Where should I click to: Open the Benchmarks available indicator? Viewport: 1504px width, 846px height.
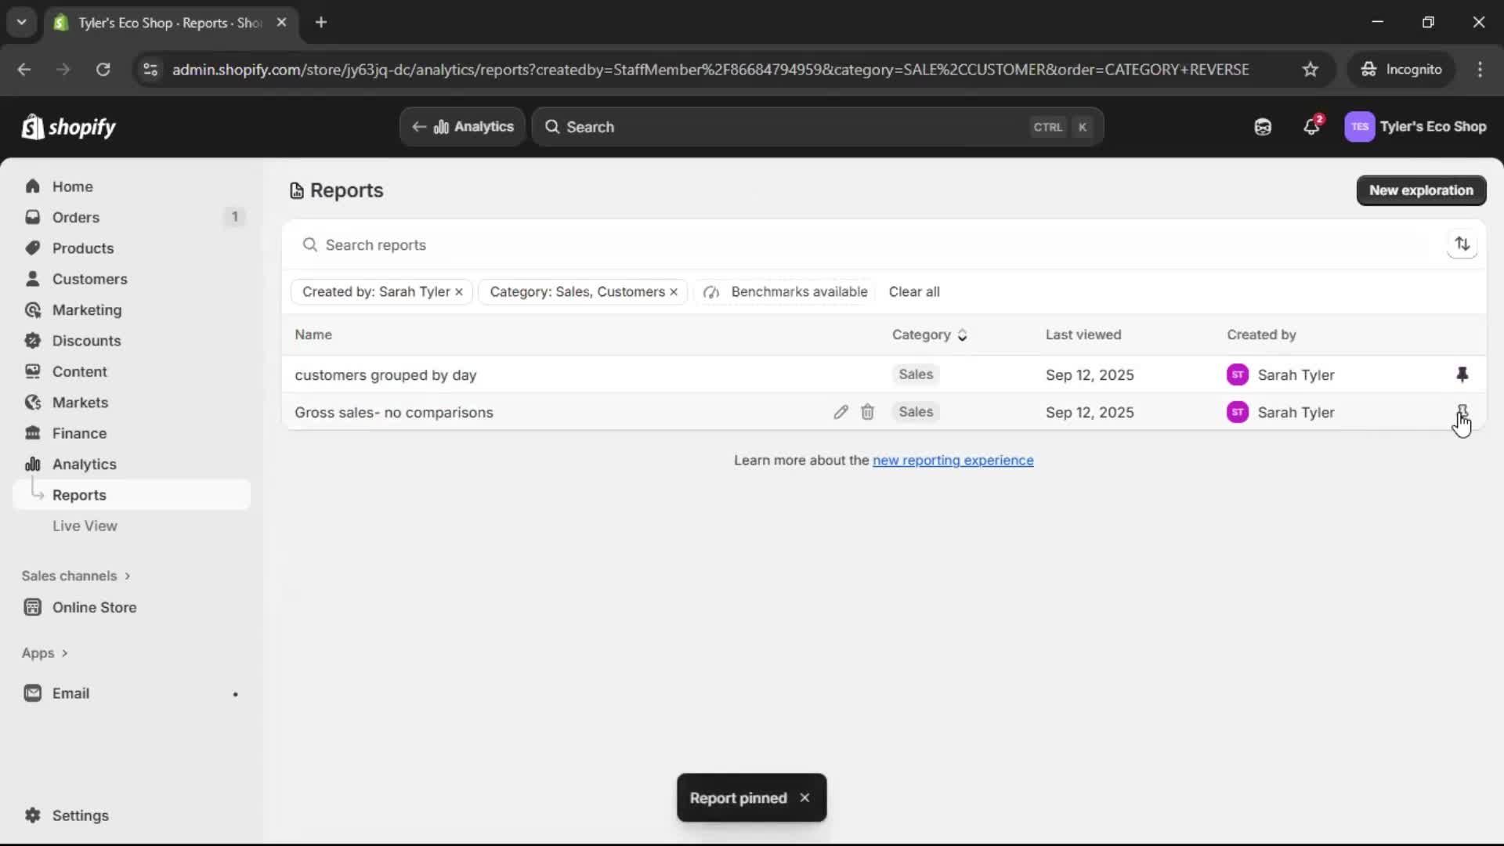click(784, 291)
